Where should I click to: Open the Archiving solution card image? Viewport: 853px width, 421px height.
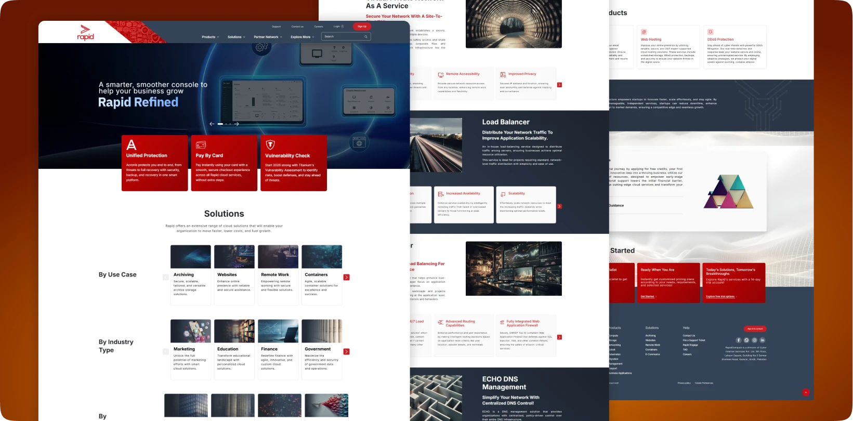(x=191, y=257)
